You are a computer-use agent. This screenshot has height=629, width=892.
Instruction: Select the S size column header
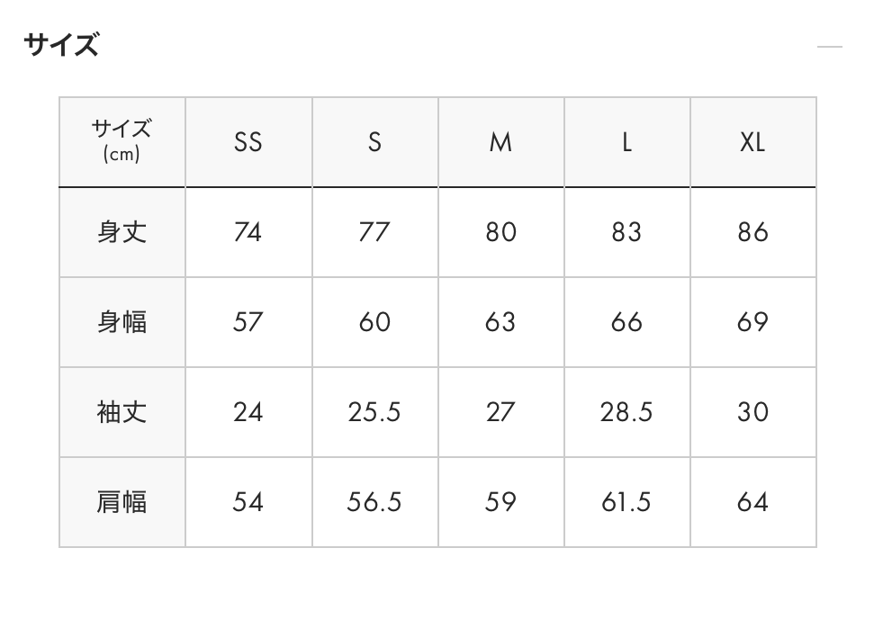(374, 142)
